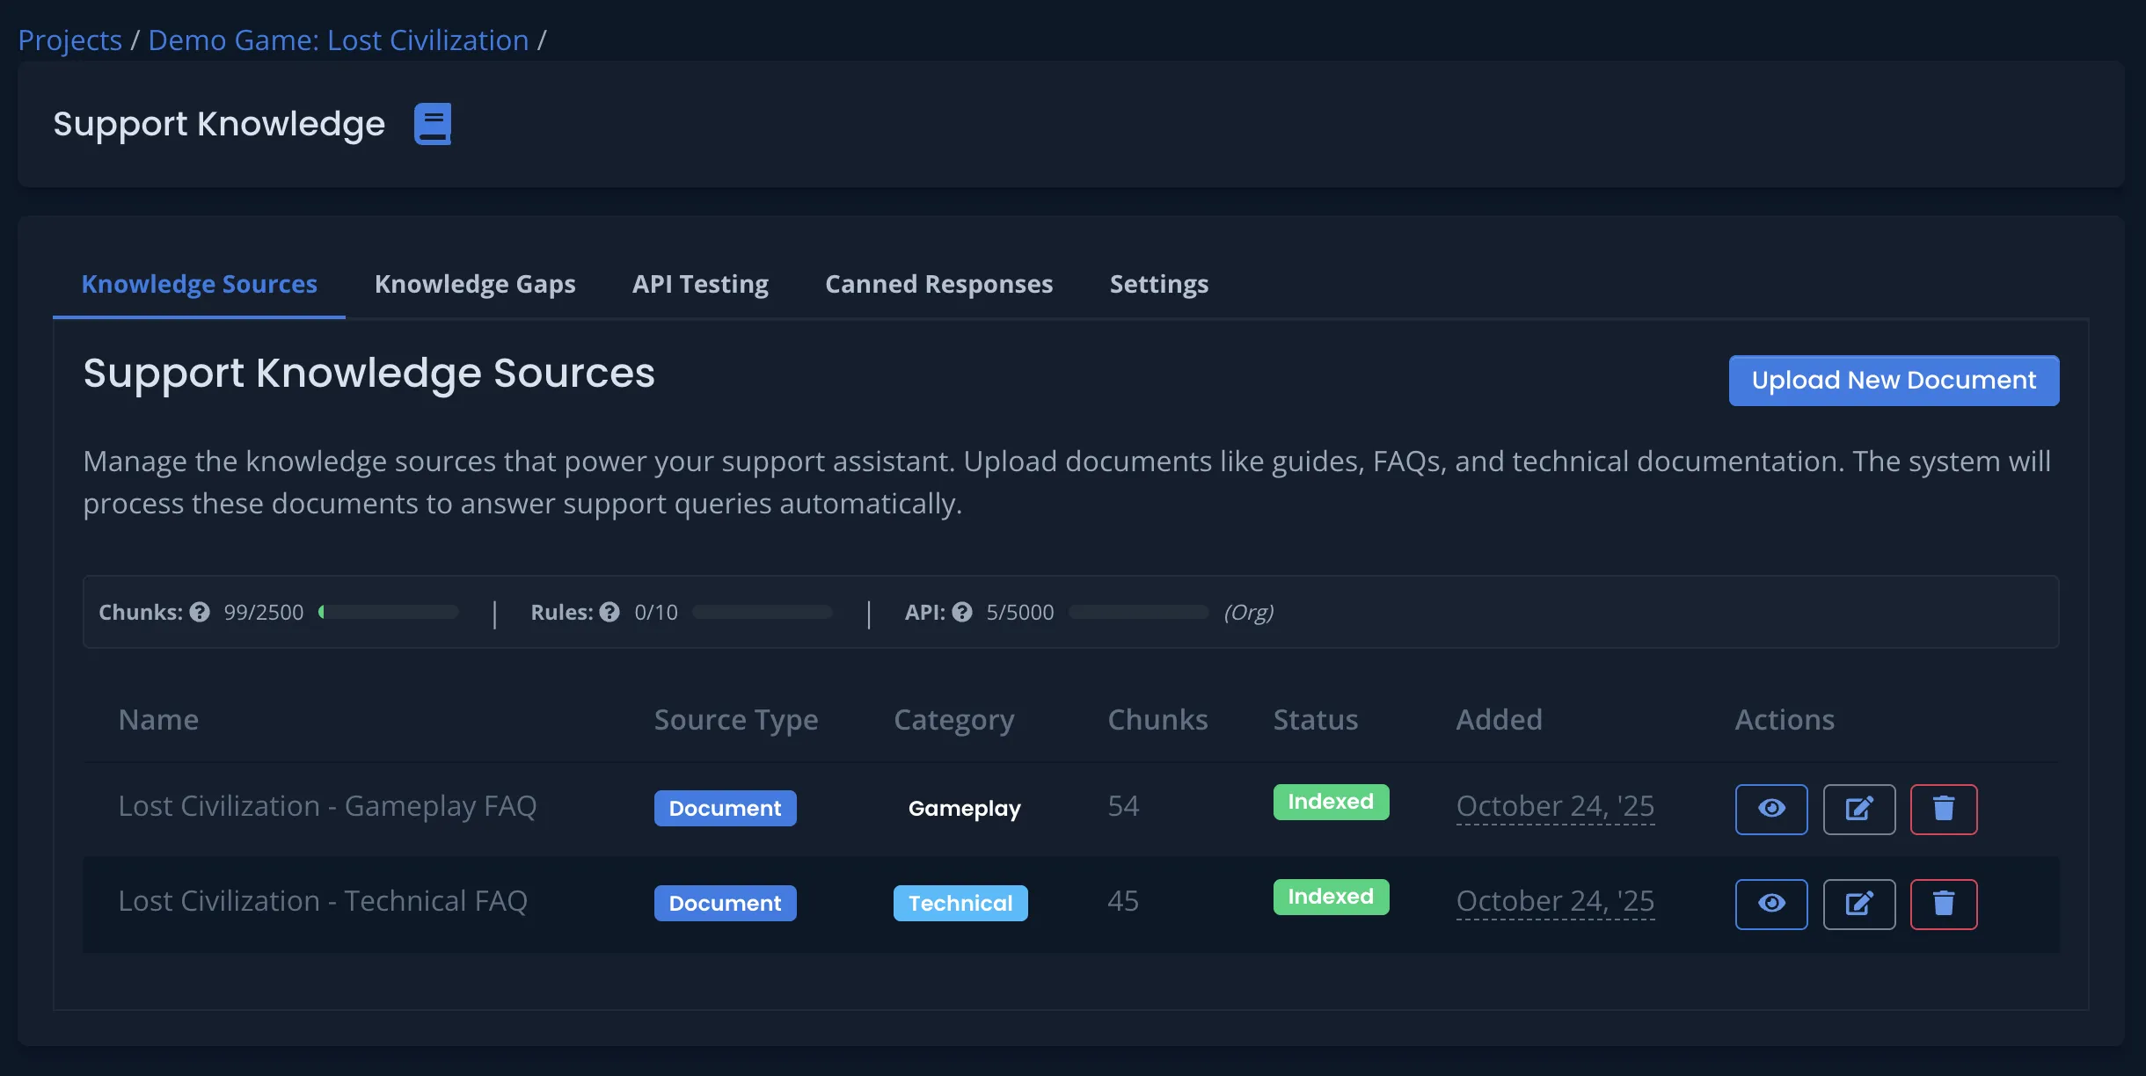View the Gameplay FAQ document (eye icon)
This screenshot has width=2146, height=1076.
(x=1770, y=809)
